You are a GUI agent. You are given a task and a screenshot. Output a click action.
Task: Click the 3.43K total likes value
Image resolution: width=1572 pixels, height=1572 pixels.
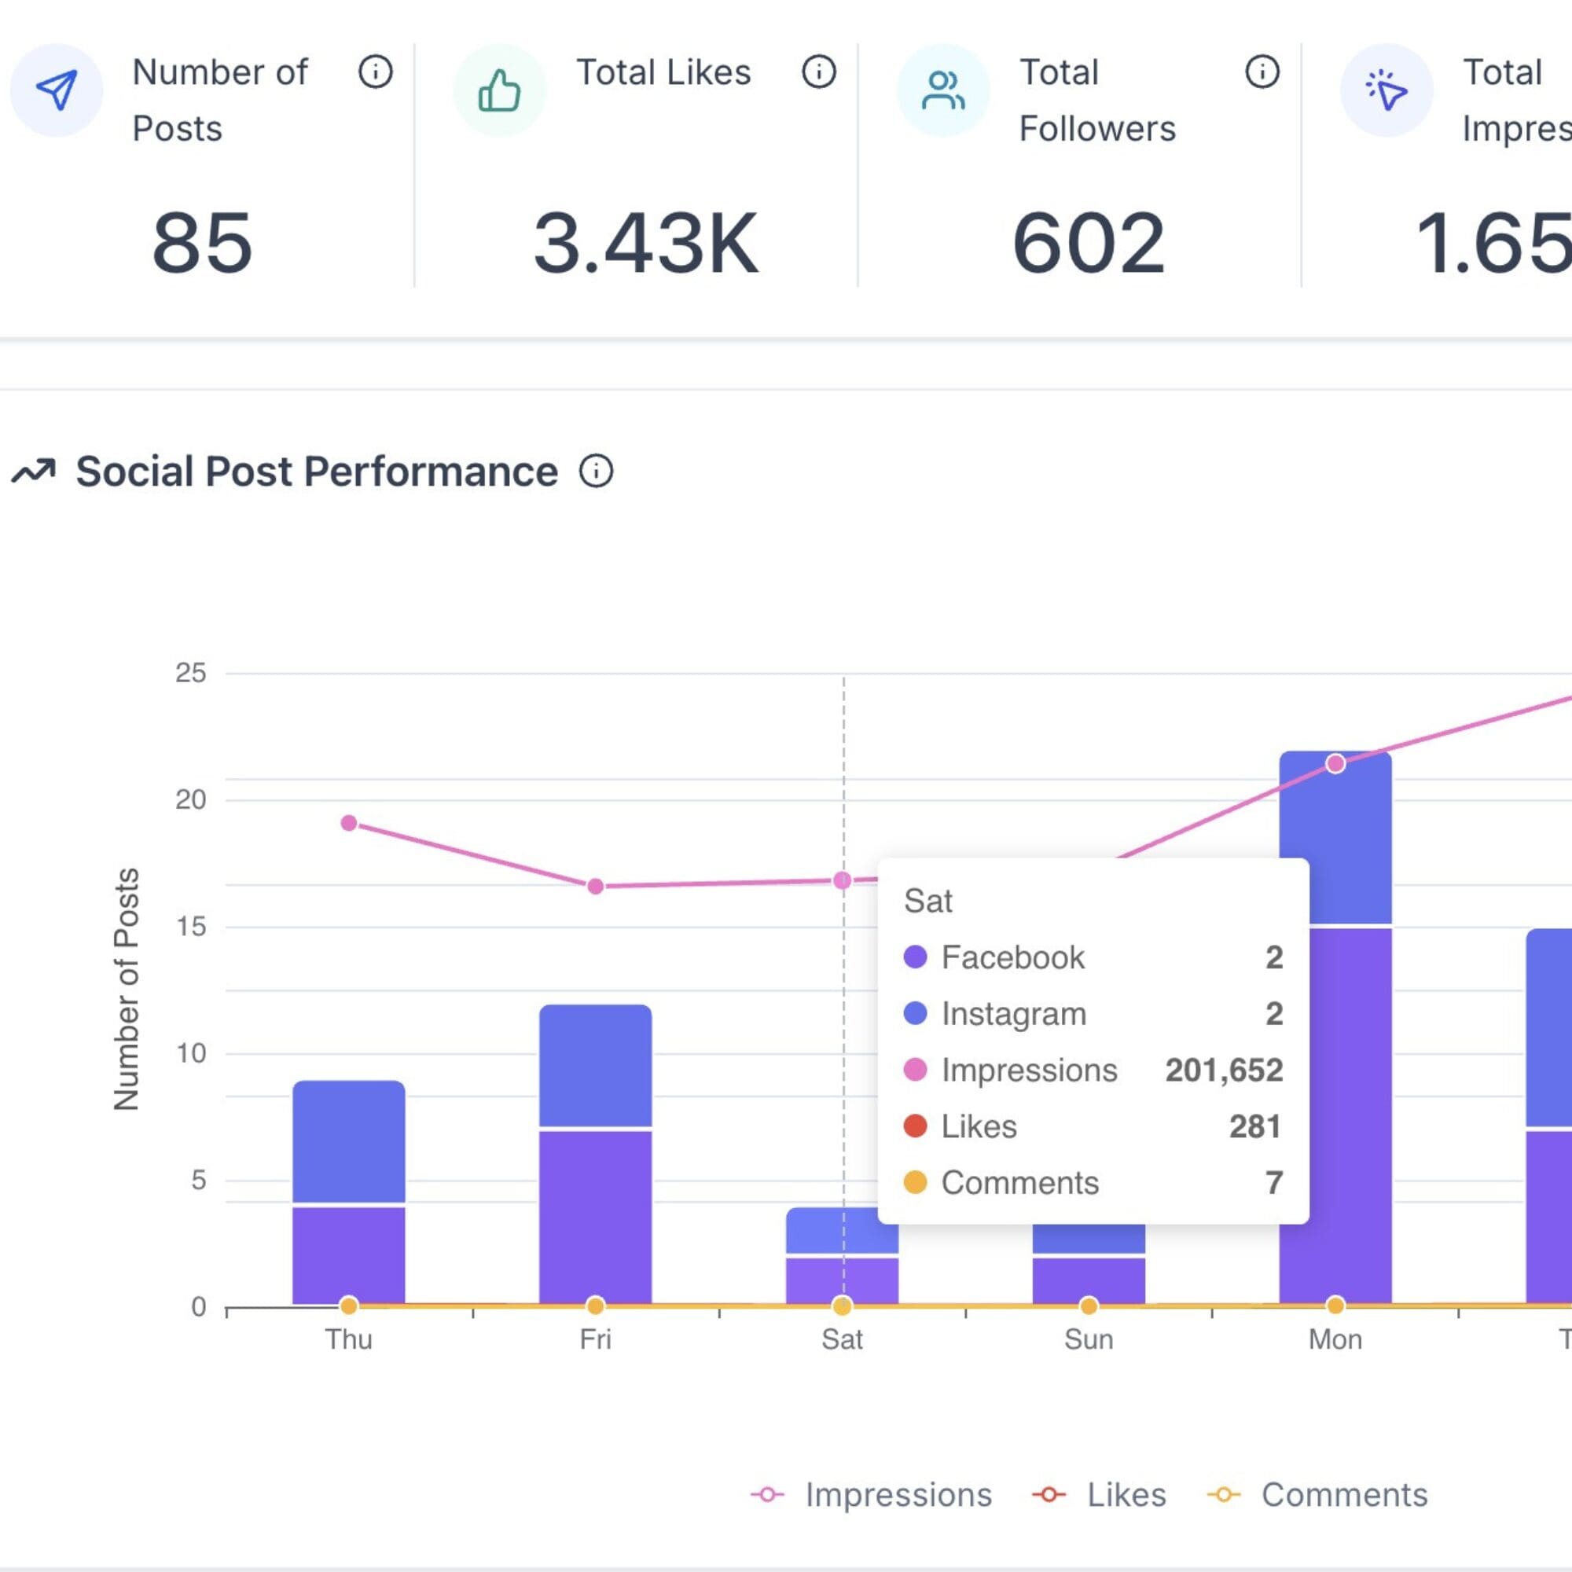pos(646,242)
